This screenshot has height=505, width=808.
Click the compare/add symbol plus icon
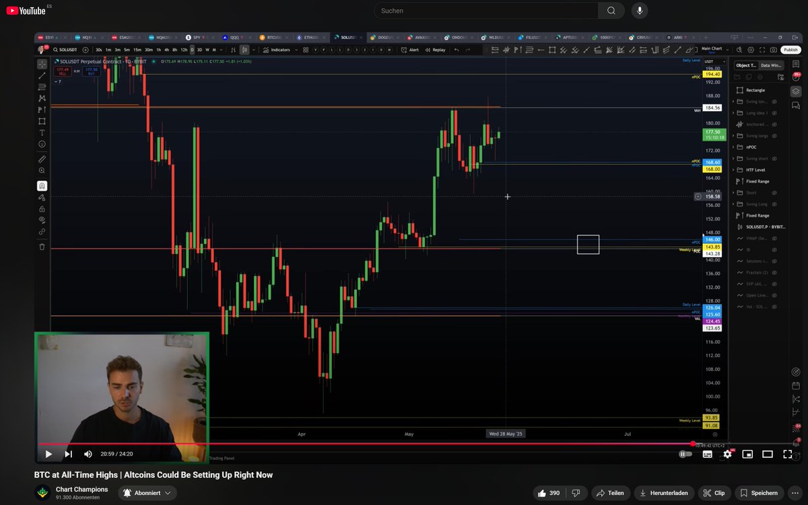tap(86, 50)
